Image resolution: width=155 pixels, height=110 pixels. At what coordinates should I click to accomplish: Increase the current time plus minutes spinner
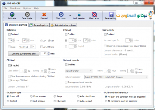pyautogui.click(x=48, y=53)
